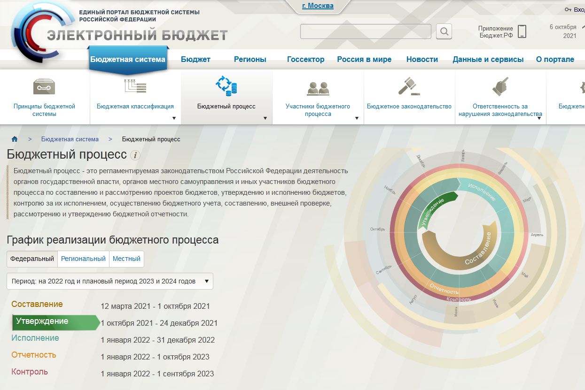Open Принципы бюджетной системы archive box icon
Viewport: 585px width, 390px height.
(x=44, y=87)
